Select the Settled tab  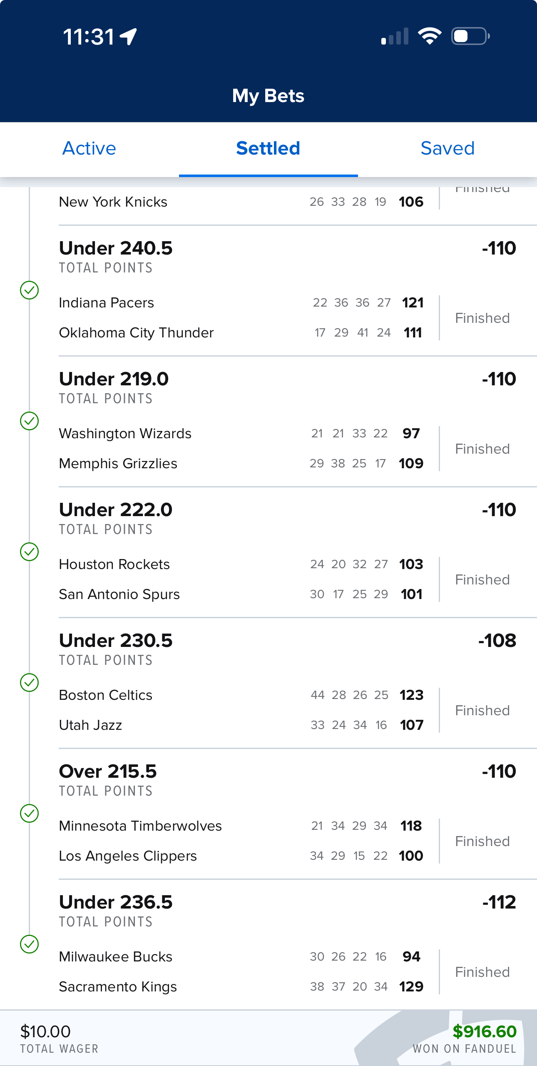[x=268, y=148]
